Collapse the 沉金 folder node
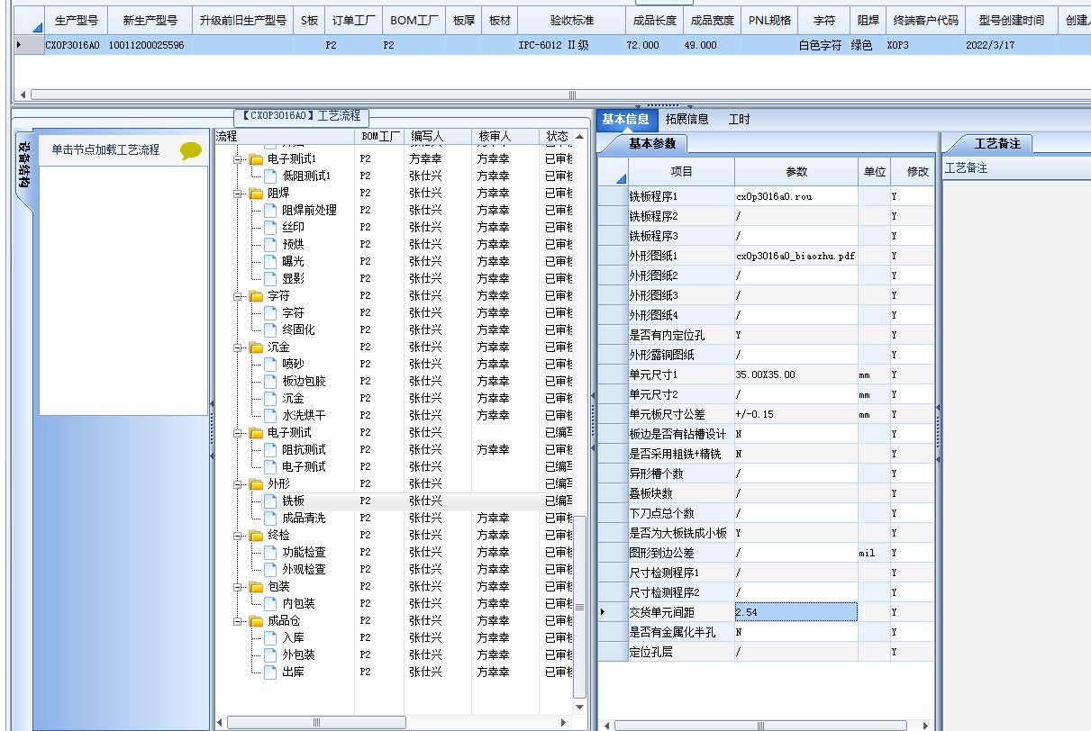Viewport: 1091px width, 731px height. 240,347
